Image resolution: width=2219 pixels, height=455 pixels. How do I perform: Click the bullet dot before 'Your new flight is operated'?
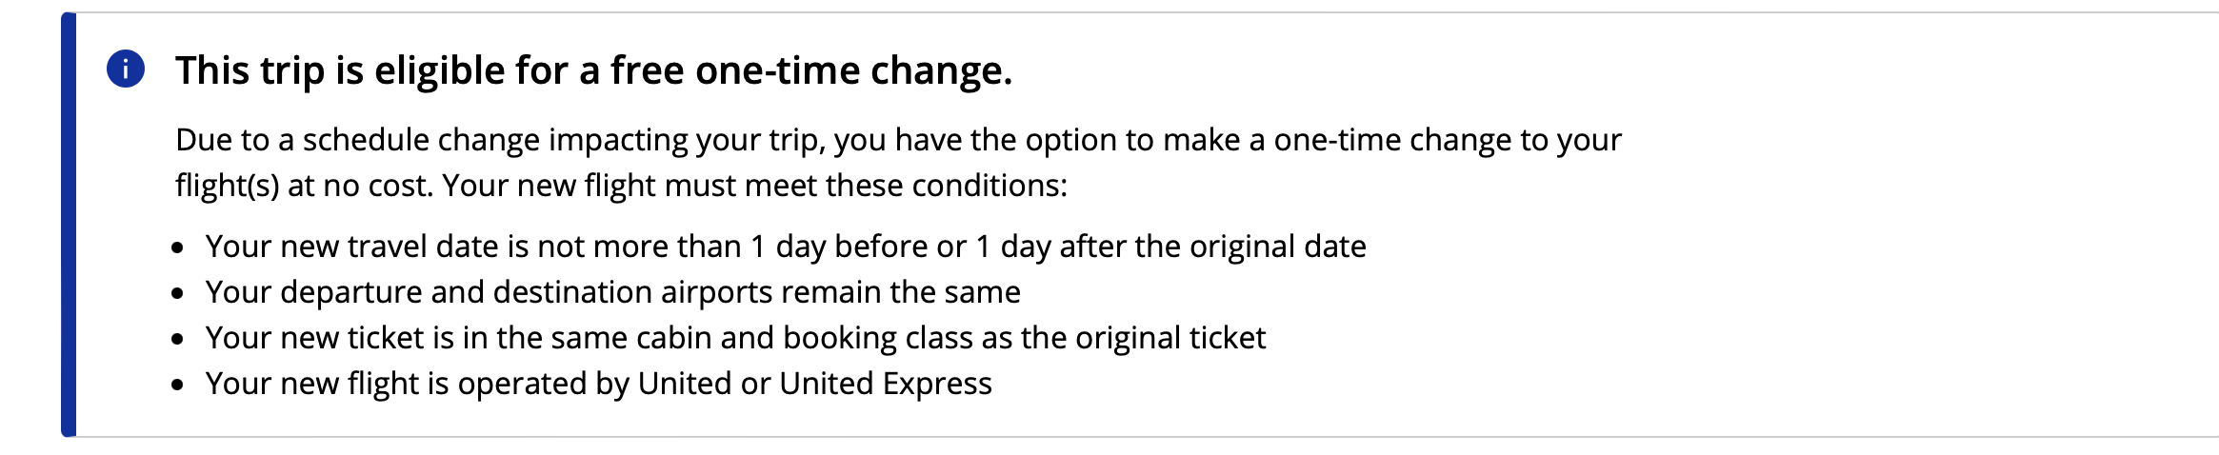click(178, 386)
